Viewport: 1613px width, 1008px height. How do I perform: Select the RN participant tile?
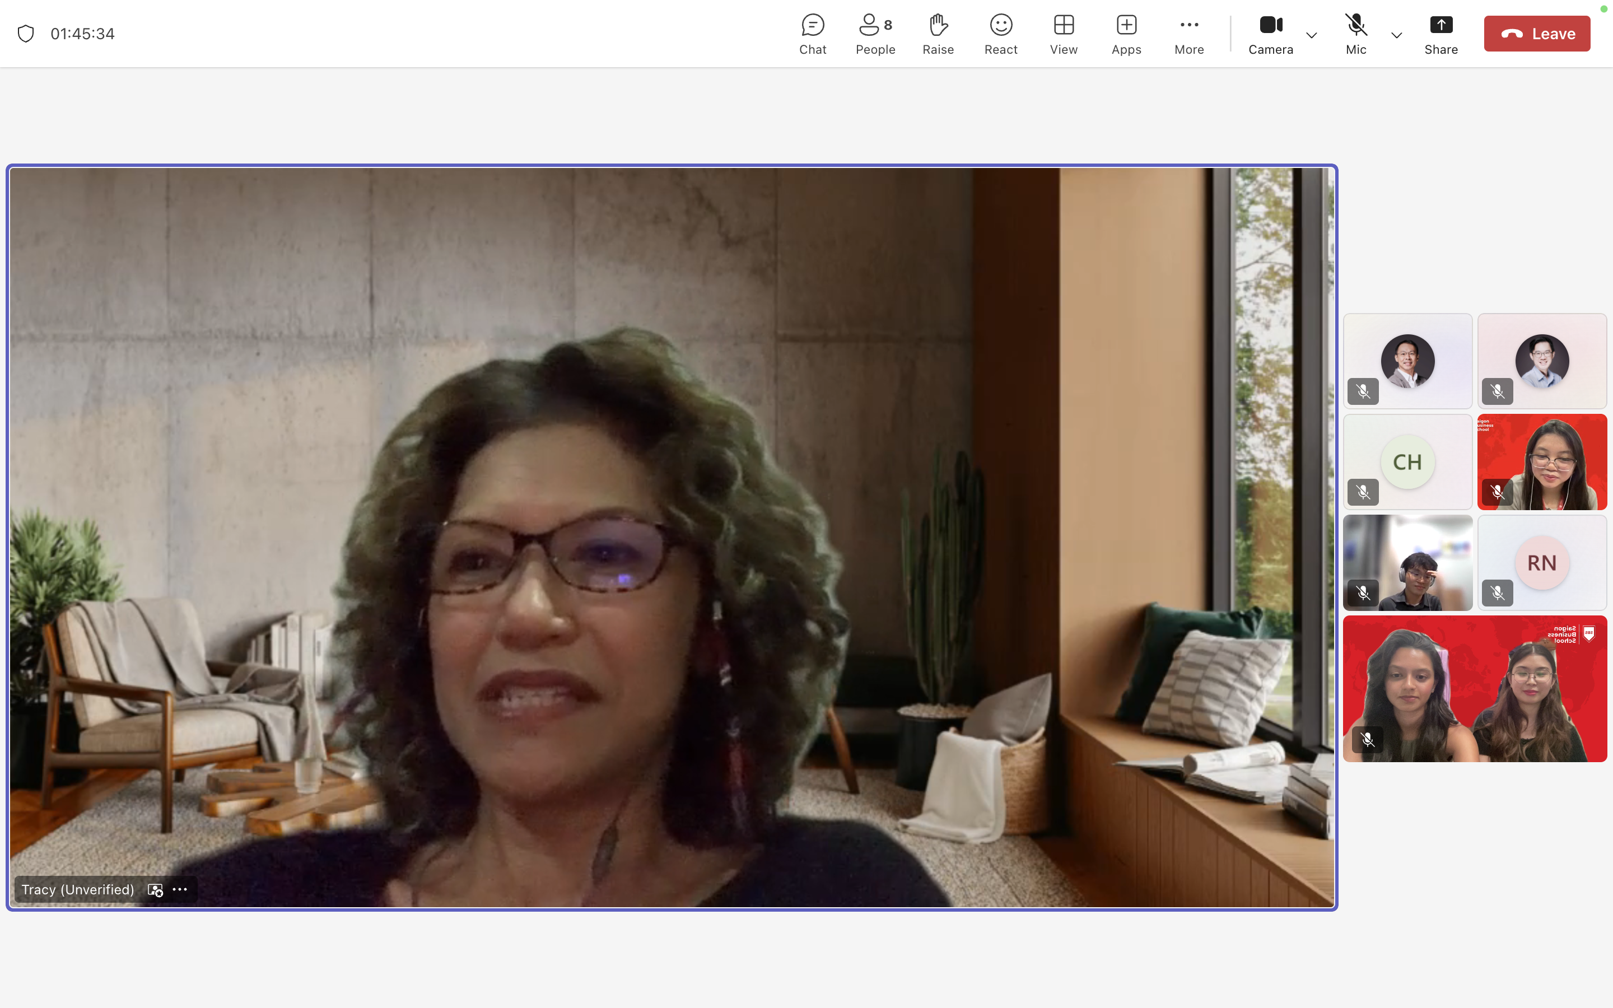1542,562
